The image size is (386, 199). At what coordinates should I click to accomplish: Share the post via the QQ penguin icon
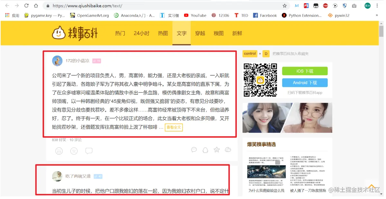click(205, 150)
